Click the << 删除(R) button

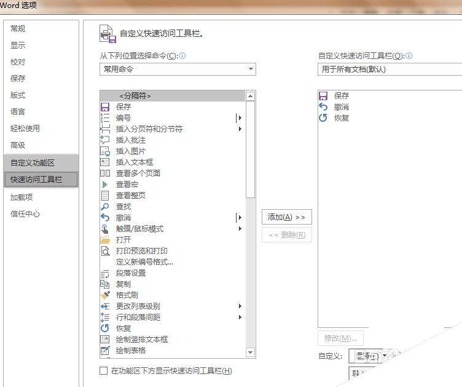pos(287,235)
